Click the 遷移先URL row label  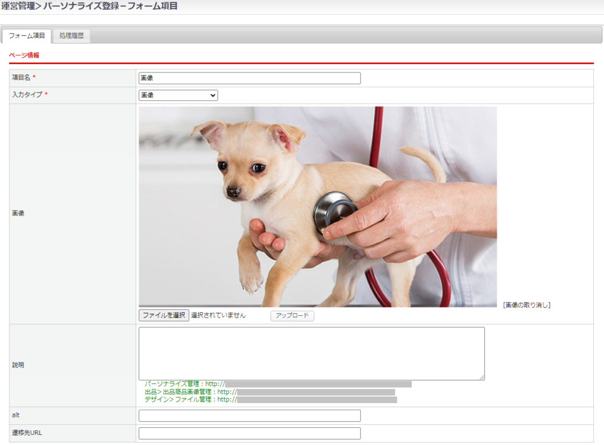pyautogui.click(x=27, y=433)
